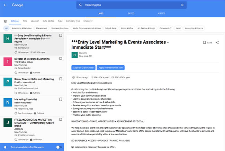Click the '23 hours ago' clock icon in list
225x151 pixels.
coord(16,93)
